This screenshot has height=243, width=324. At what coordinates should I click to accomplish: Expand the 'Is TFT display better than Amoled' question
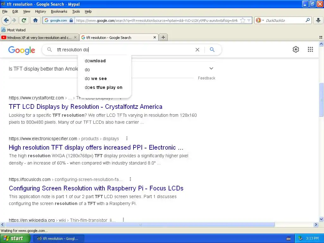(211, 68)
